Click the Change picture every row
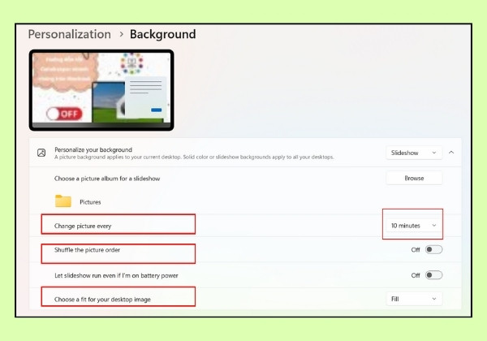Image resolution: width=487 pixels, height=341 pixels. click(245, 226)
